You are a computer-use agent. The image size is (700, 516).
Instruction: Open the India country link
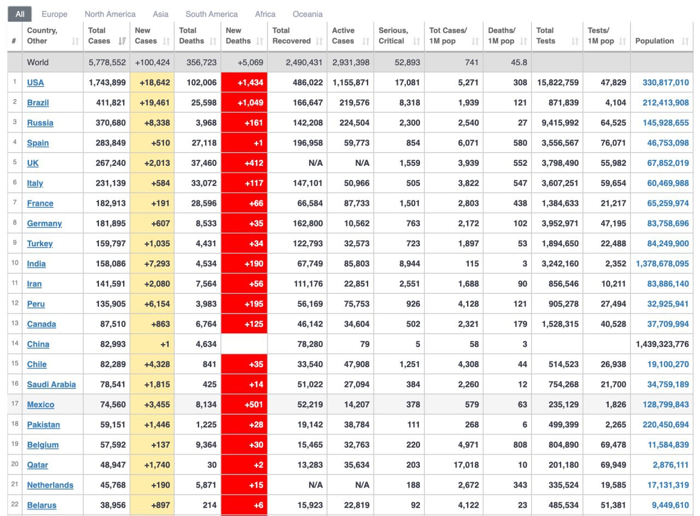coord(37,264)
